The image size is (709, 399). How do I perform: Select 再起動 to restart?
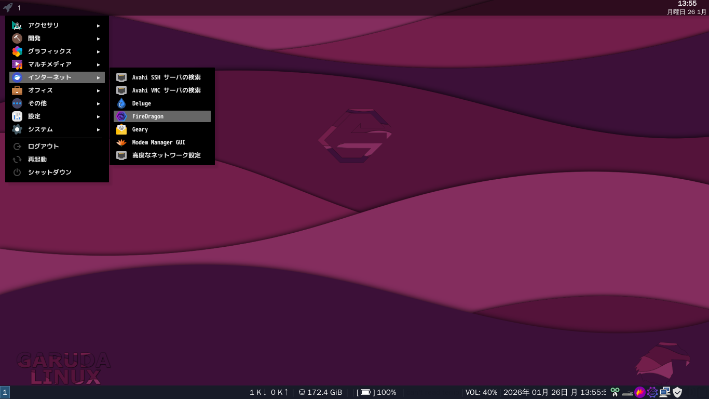pyautogui.click(x=57, y=159)
